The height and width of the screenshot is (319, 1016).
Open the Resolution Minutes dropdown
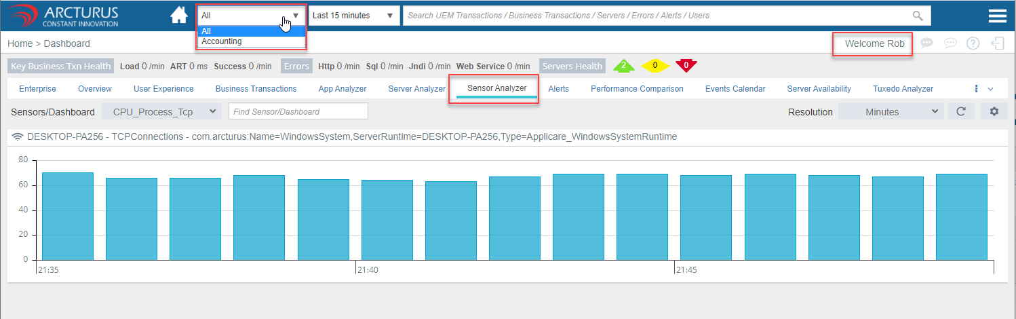(x=891, y=112)
